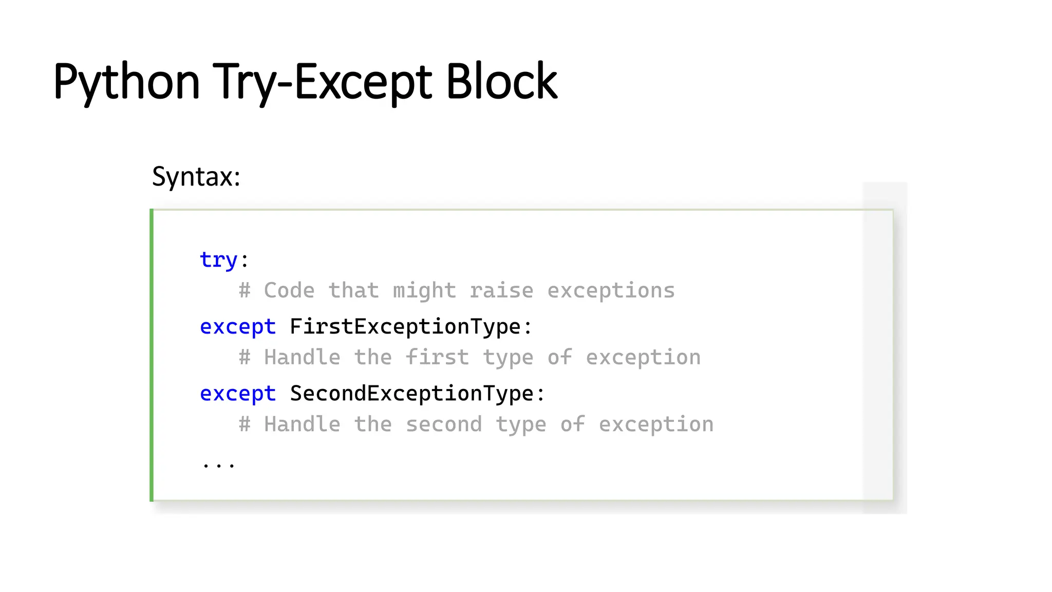This screenshot has height=592, width=1052.
Task: Click the word might in first comment
Action: [x=424, y=291]
